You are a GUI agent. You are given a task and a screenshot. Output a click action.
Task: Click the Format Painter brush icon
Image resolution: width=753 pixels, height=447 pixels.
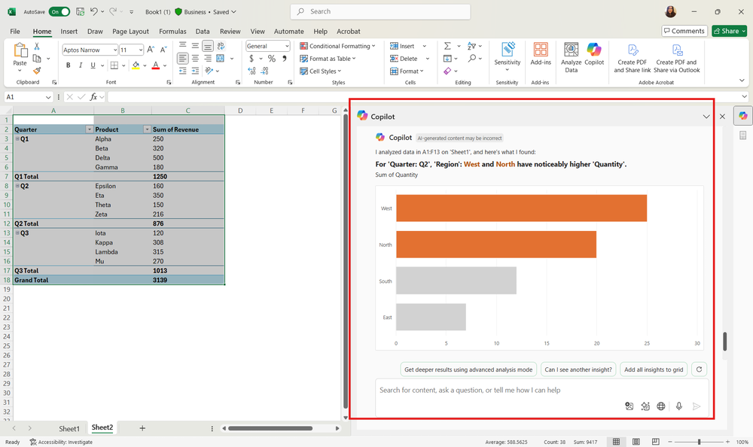point(37,71)
